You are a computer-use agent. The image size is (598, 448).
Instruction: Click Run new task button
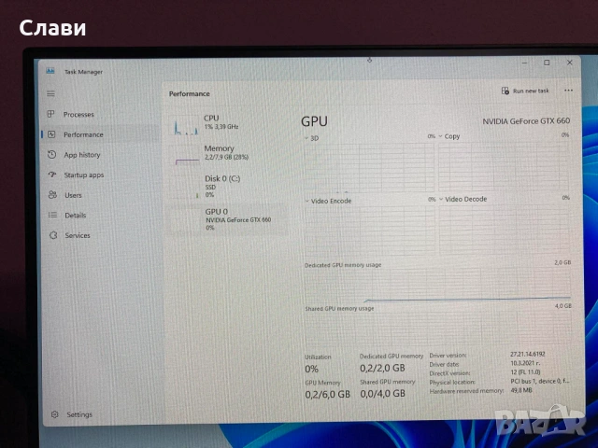(525, 91)
